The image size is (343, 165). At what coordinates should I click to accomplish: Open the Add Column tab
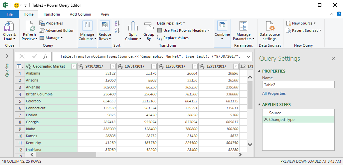click(x=80, y=14)
